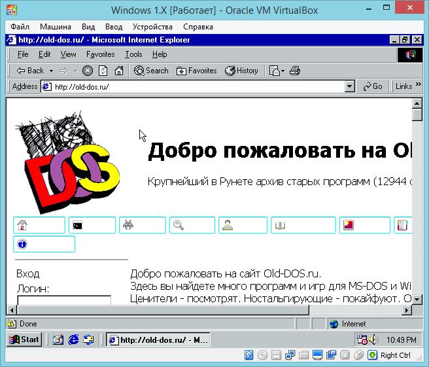Image resolution: width=429 pixels, height=367 pixels.
Task: Click the third quick launch icon with arrows
Action: click(x=89, y=340)
